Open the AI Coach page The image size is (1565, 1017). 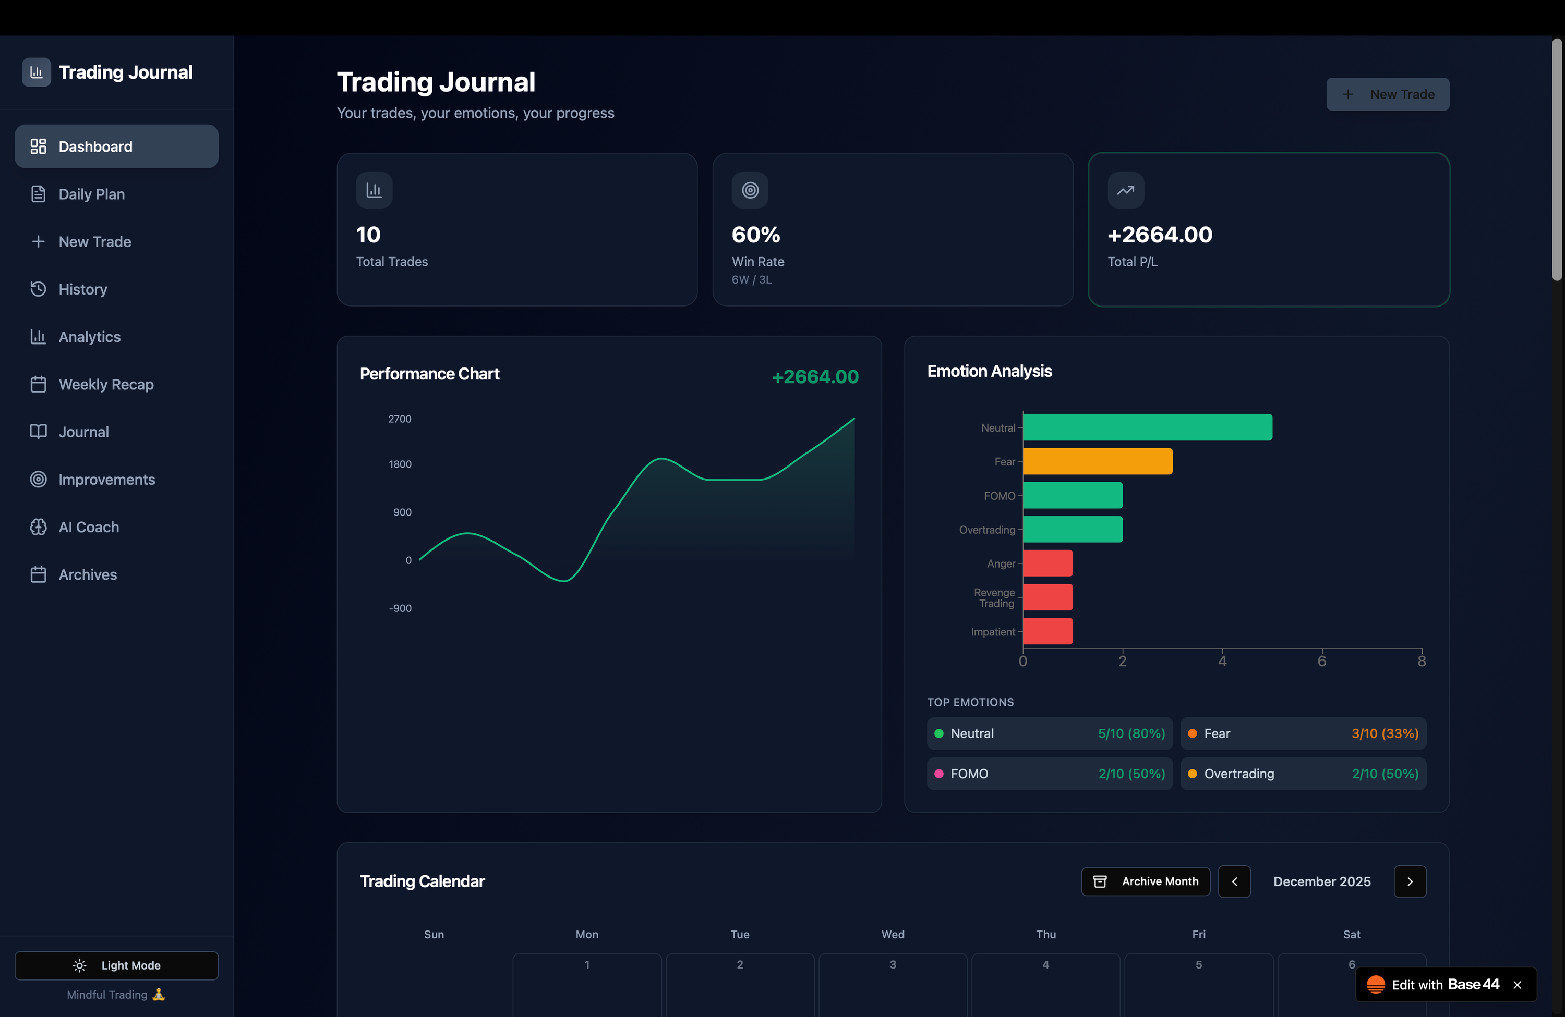click(116, 527)
